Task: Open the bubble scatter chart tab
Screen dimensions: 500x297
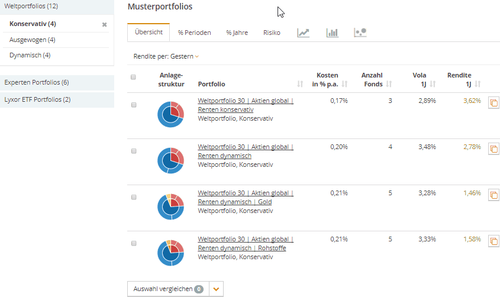Action: (x=360, y=33)
